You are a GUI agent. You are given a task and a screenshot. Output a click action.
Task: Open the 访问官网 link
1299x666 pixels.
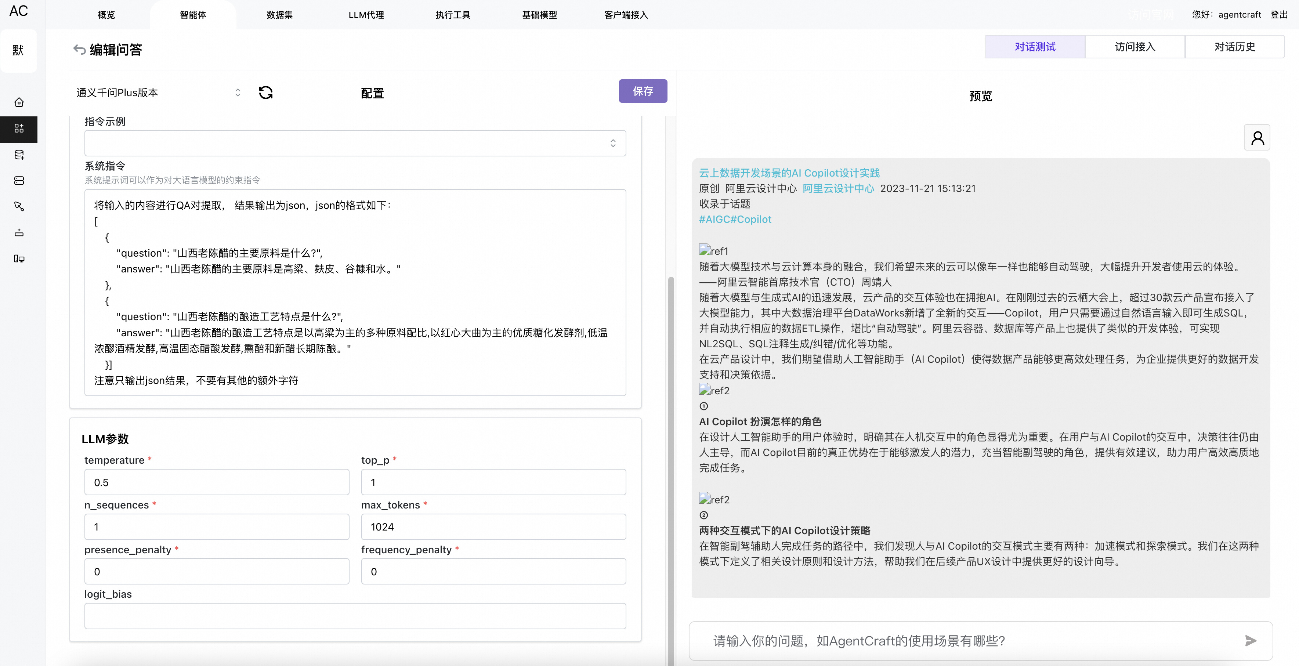(1151, 15)
